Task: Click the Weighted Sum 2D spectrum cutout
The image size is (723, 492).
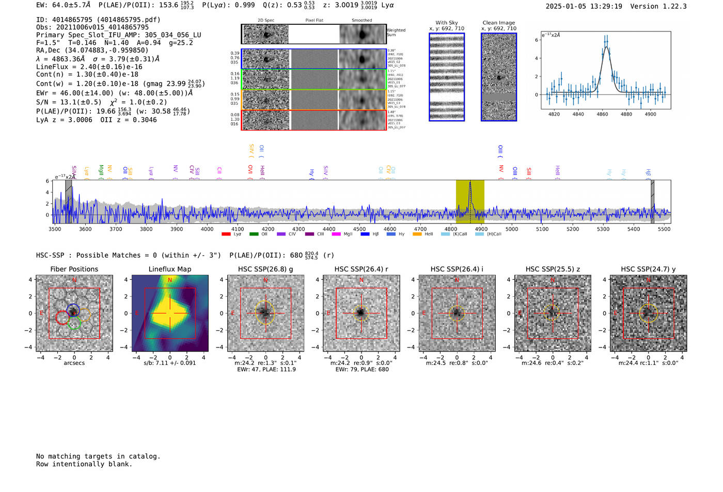Action: [x=266, y=34]
